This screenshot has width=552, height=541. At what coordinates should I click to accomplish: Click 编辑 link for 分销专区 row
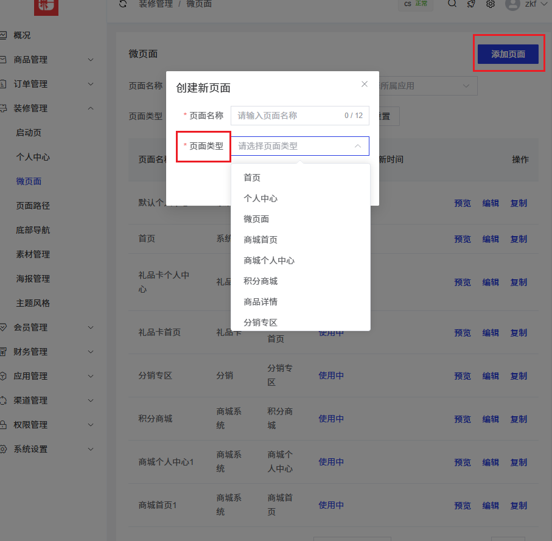pyautogui.click(x=491, y=376)
